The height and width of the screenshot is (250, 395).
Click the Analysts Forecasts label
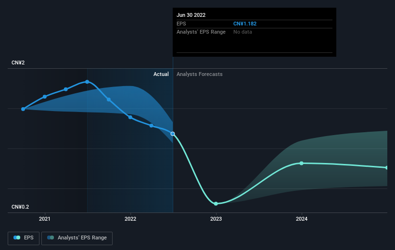(200, 74)
